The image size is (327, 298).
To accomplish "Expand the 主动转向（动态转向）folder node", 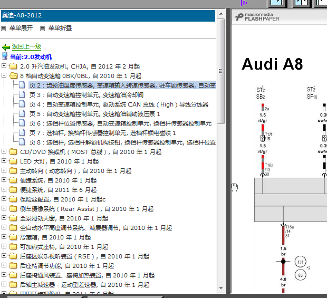I will coord(4,170).
